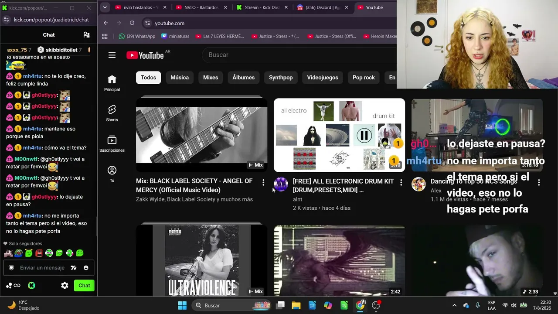Open the Windows Start menu

click(182, 305)
